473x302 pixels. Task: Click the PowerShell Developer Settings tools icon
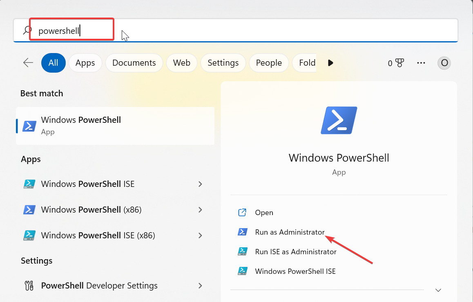[x=29, y=286]
